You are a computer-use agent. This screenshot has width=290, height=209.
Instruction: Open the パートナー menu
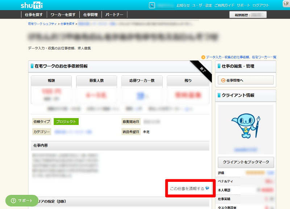click(114, 15)
